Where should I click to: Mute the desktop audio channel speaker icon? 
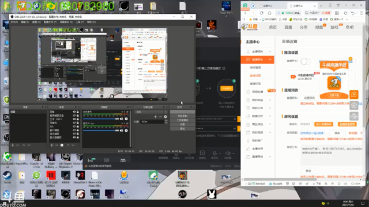point(122,119)
